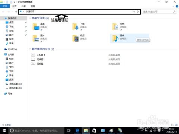Open 图片 under 此电脑 in sidebar
The width and height of the screenshot is (179, 134).
tap(11, 63)
